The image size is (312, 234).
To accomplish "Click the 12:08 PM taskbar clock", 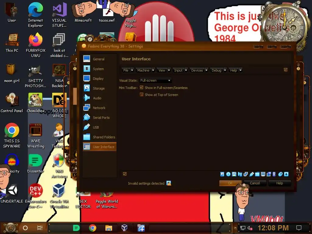I will coord(273,228).
